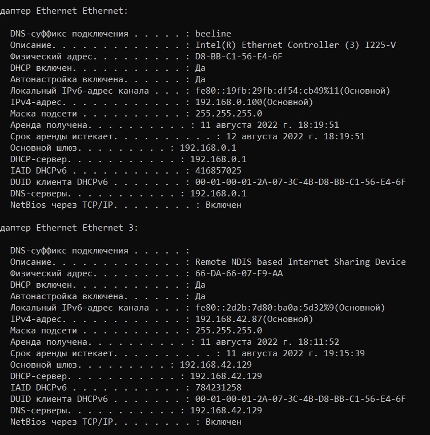Click the Remote NDIS based Internet Sharing Device text
The height and width of the screenshot is (435, 430).
pyautogui.click(x=300, y=262)
